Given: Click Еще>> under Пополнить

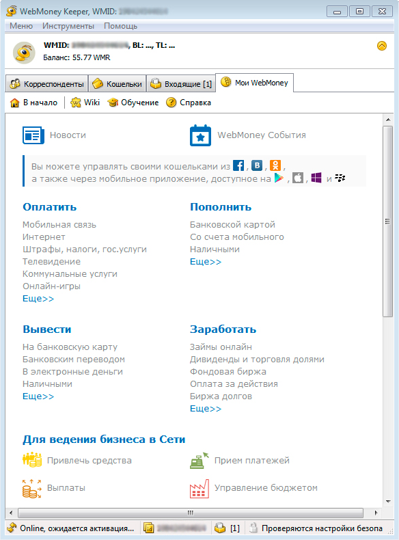Looking at the screenshot, I should click(206, 262).
